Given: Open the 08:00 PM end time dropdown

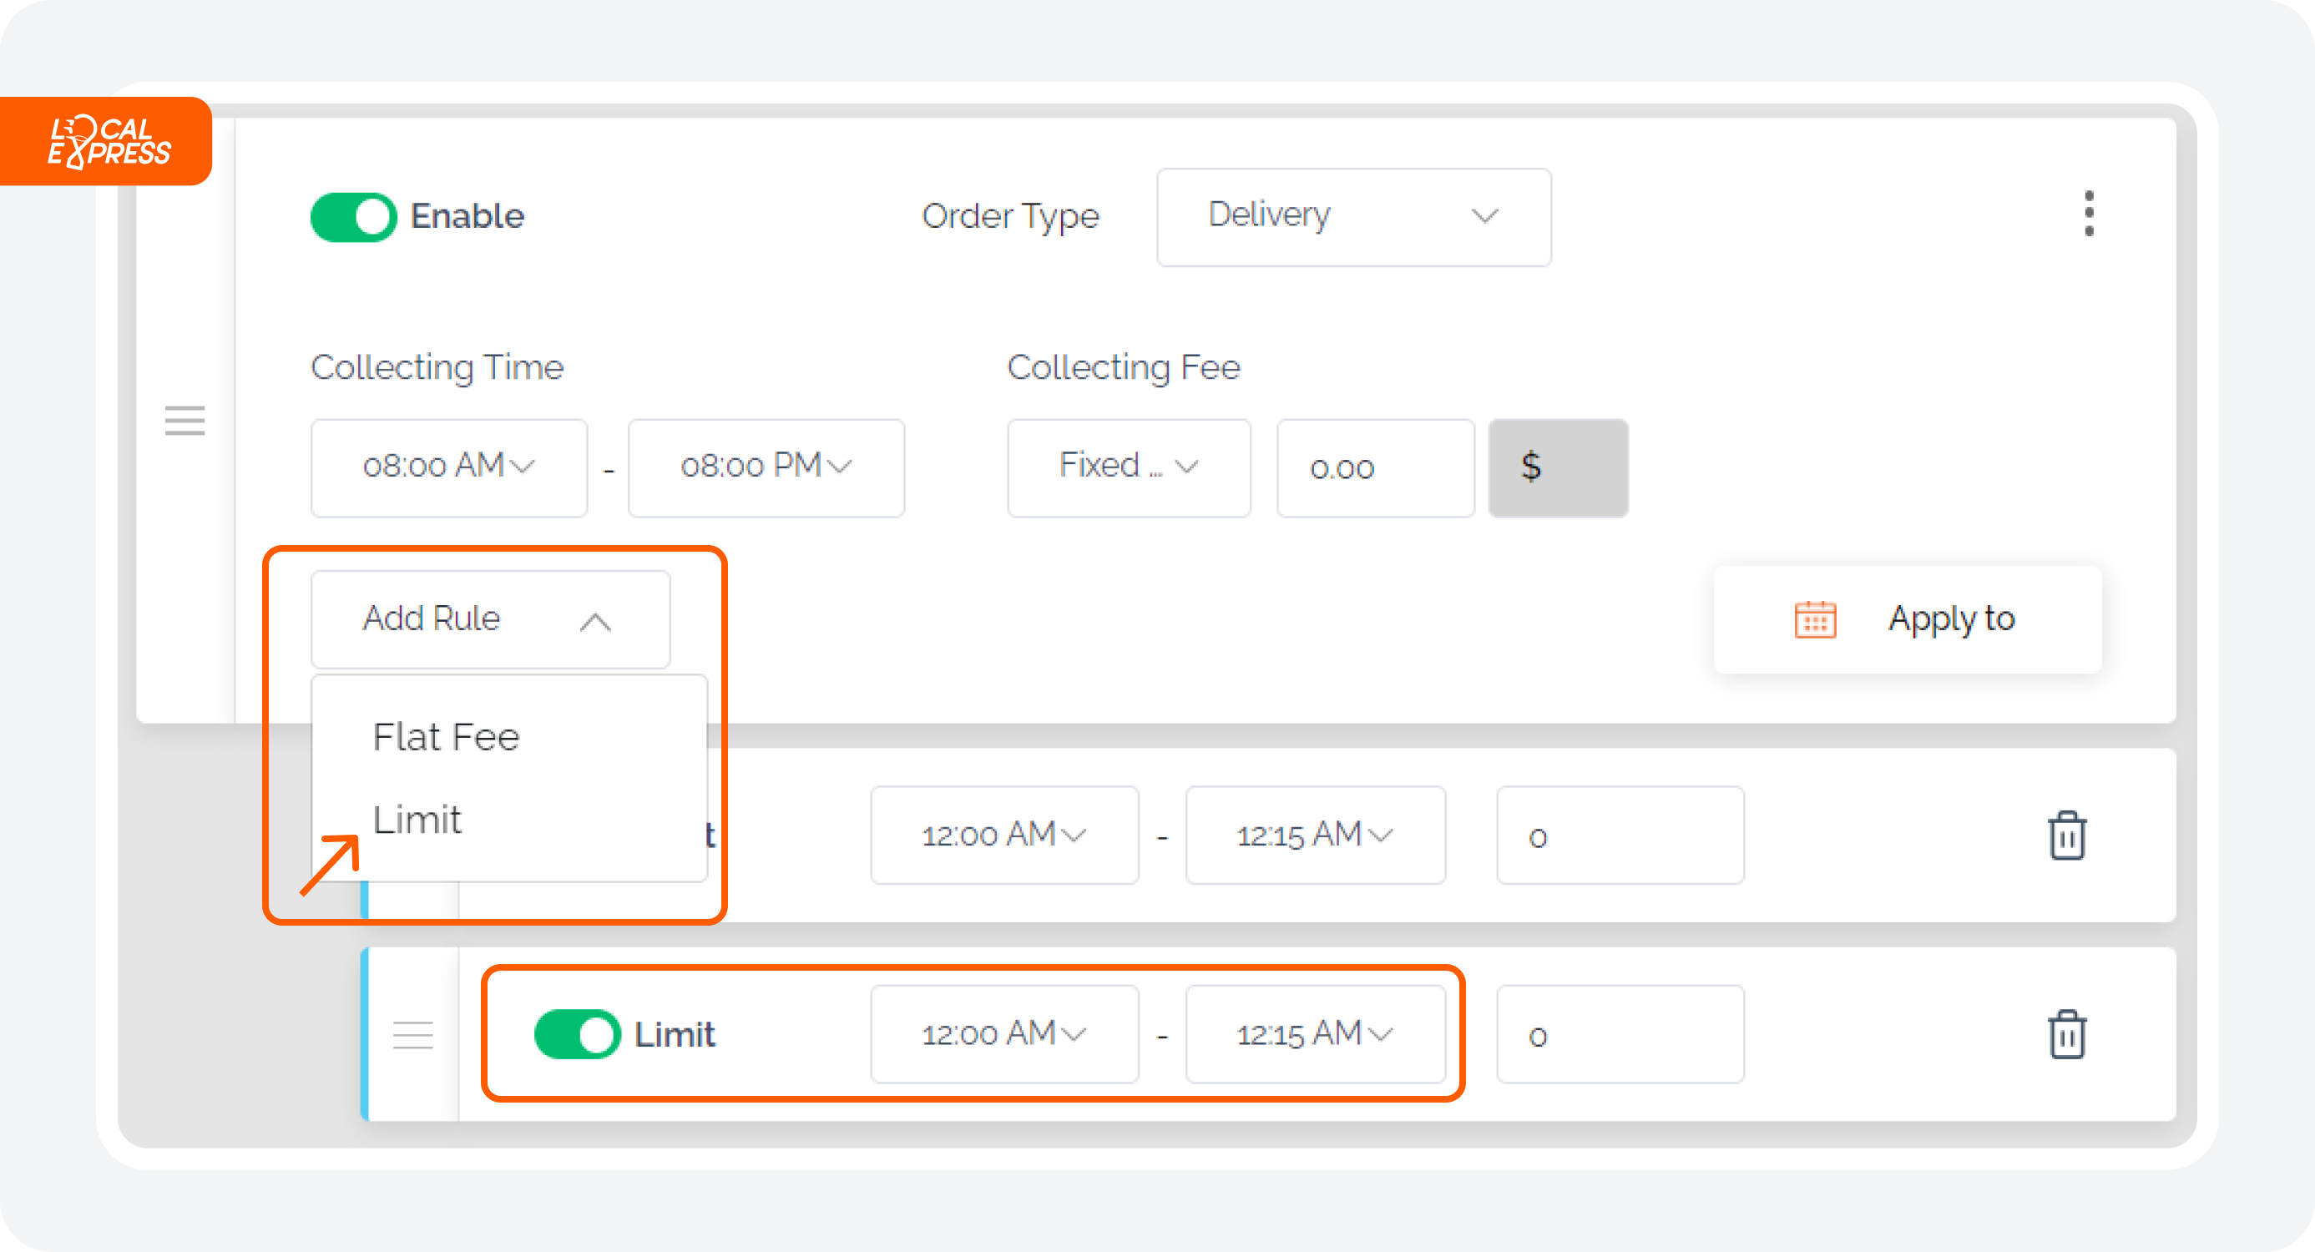Looking at the screenshot, I should click(766, 467).
